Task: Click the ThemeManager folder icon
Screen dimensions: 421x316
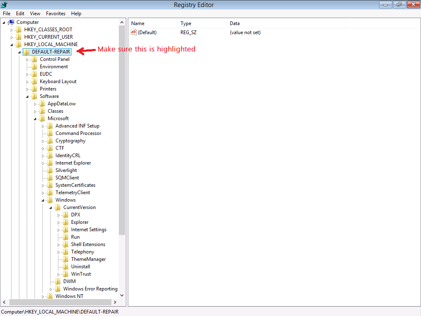Action: [x=65, y=259]
